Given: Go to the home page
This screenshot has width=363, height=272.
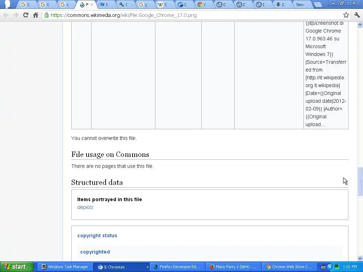Looking at the screenshot, I should pos(35,15).
